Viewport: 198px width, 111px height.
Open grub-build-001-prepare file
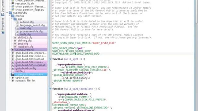tap(31, 53)
